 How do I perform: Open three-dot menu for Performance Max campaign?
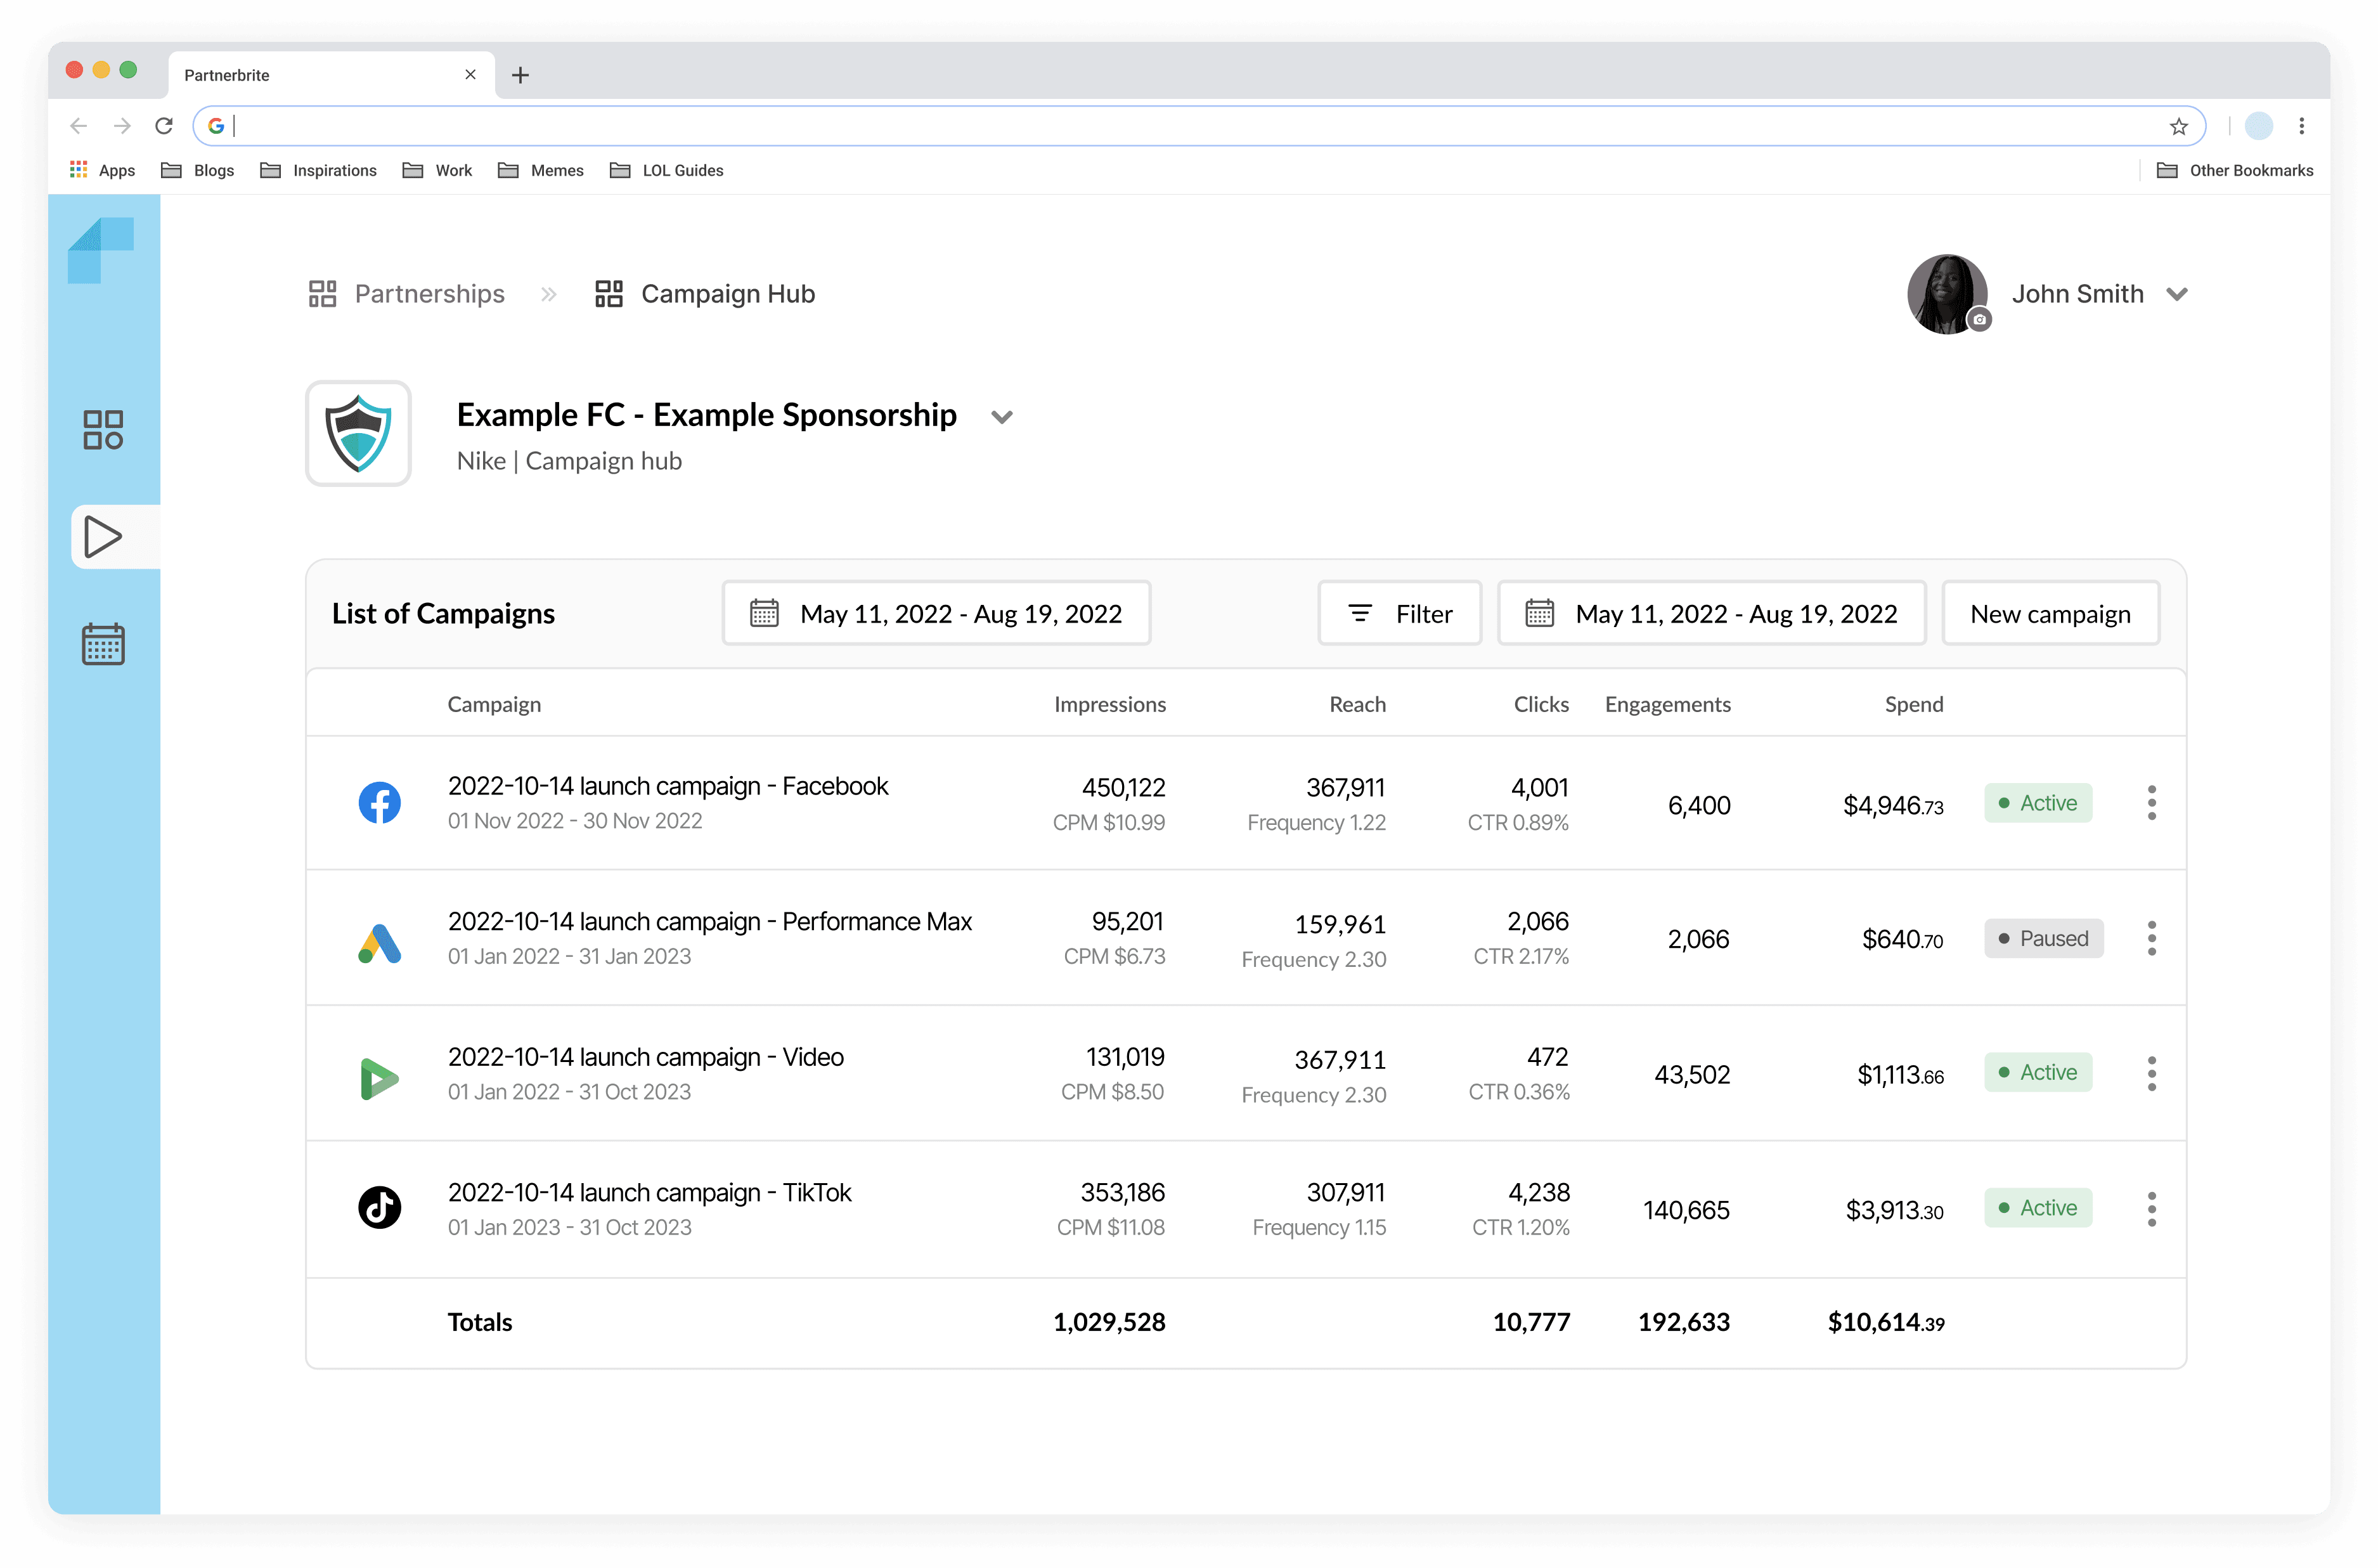tap(2151, 938)
